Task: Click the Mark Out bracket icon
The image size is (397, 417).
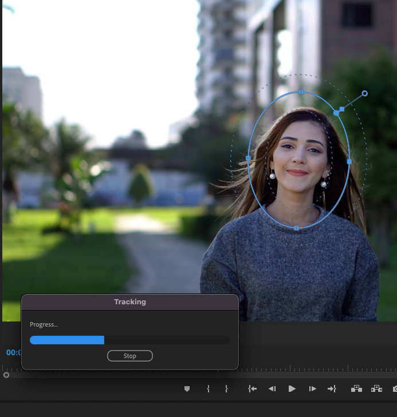Action: tap(226, 389)
